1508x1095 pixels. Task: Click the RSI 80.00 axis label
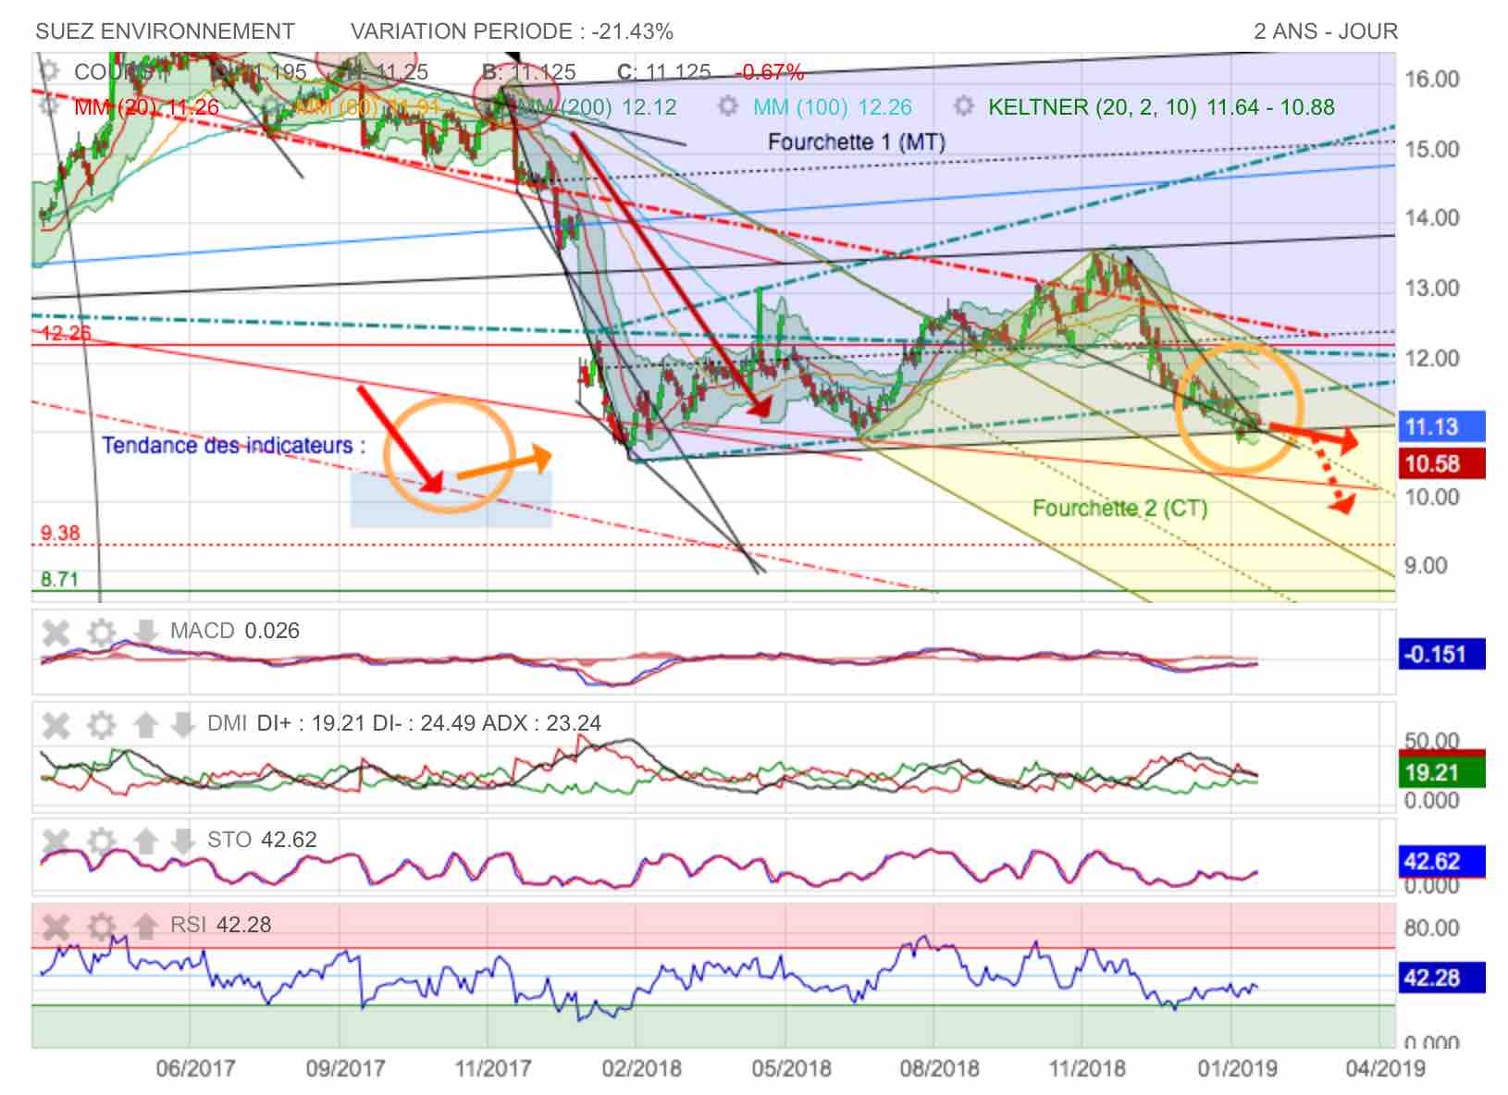(1431, 929)
